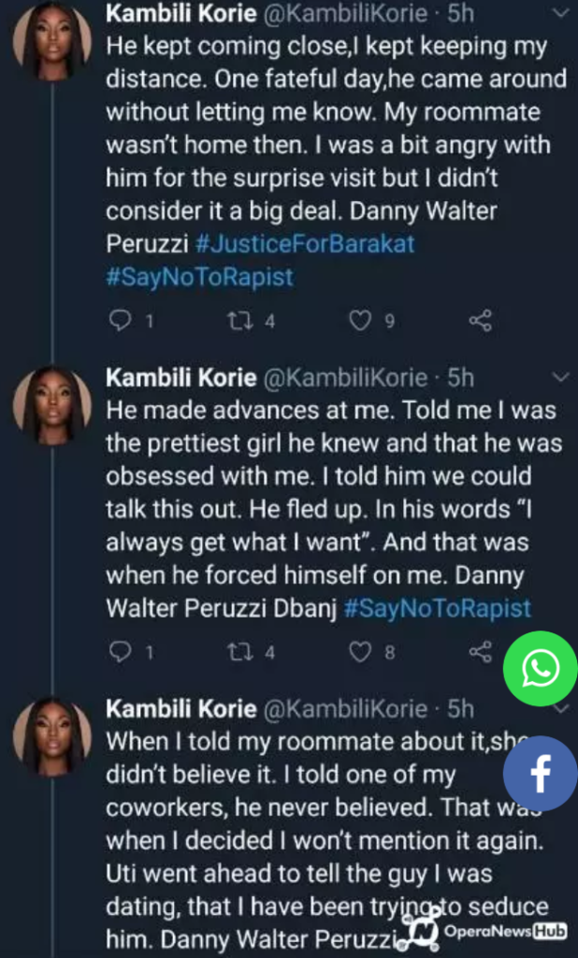Share the second tweet
Image resolution: width=578 pixels, height=958 pixels.
(x=480, y=652)
